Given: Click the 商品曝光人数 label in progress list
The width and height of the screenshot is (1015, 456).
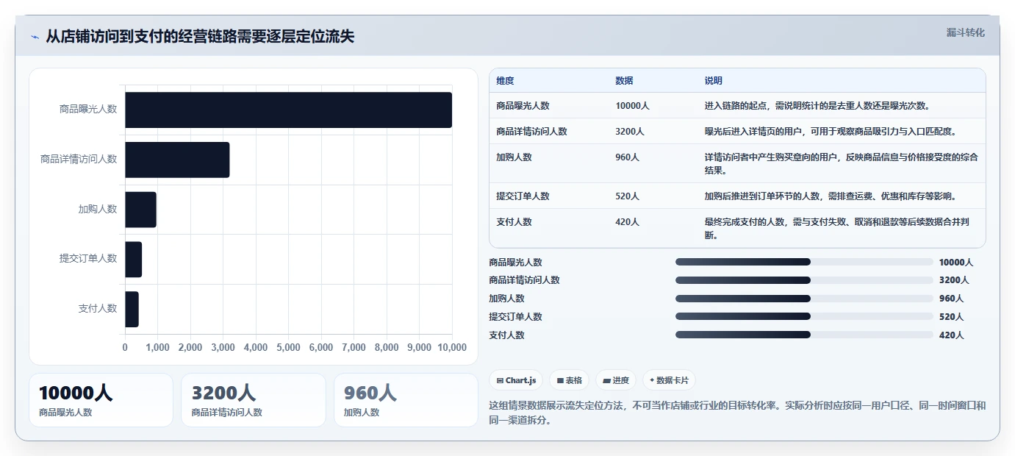Looking at the screenshot, I should point(515,263).
